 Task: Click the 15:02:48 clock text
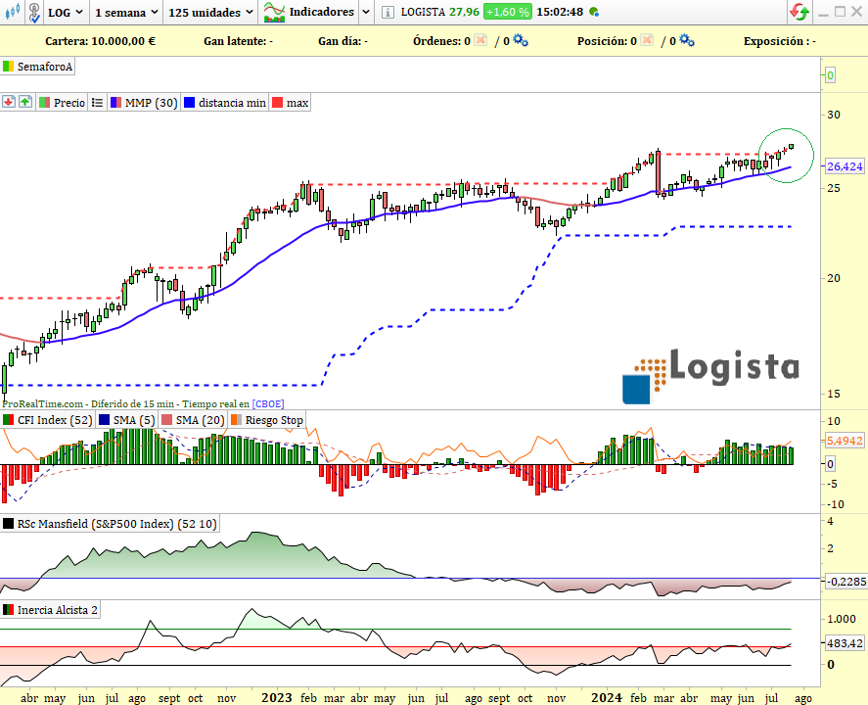click(x=560, y=12)
